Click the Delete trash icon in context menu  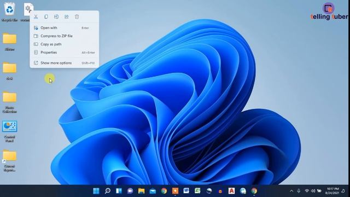pos(77,17)
